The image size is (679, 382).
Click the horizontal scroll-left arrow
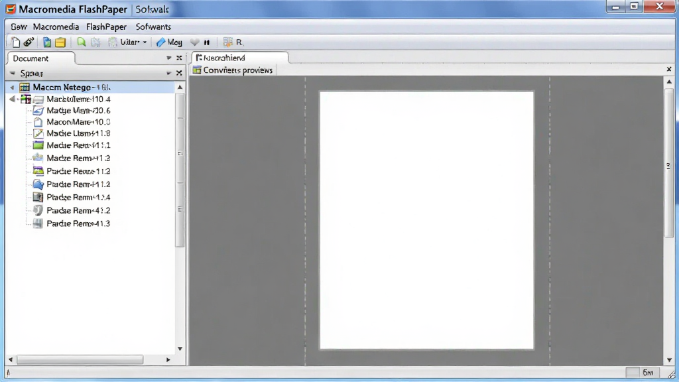[x=11, y=359]
